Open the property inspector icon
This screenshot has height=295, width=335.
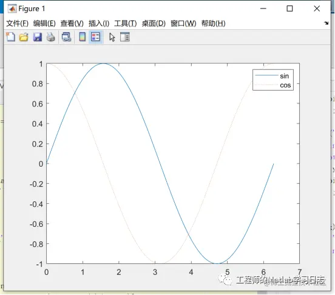pos(125,37)
